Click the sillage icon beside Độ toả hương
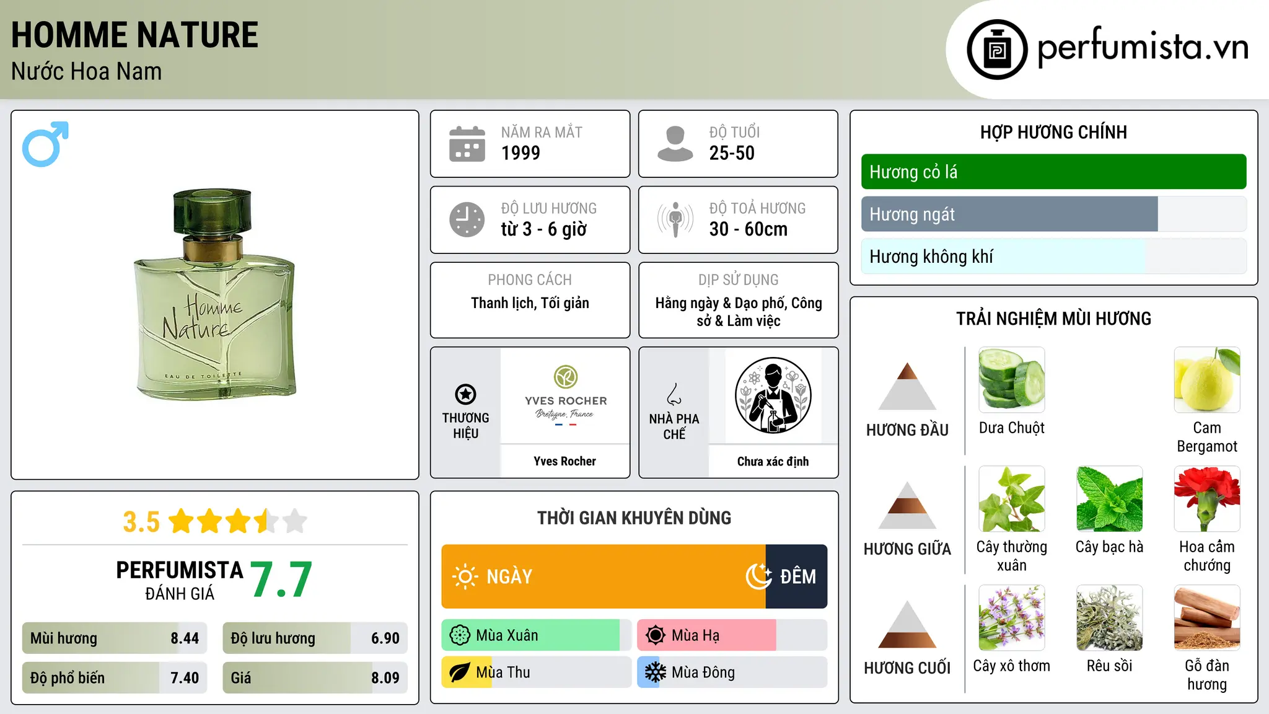The width and height of the screenshot is (1269, 714). (675, 219)
